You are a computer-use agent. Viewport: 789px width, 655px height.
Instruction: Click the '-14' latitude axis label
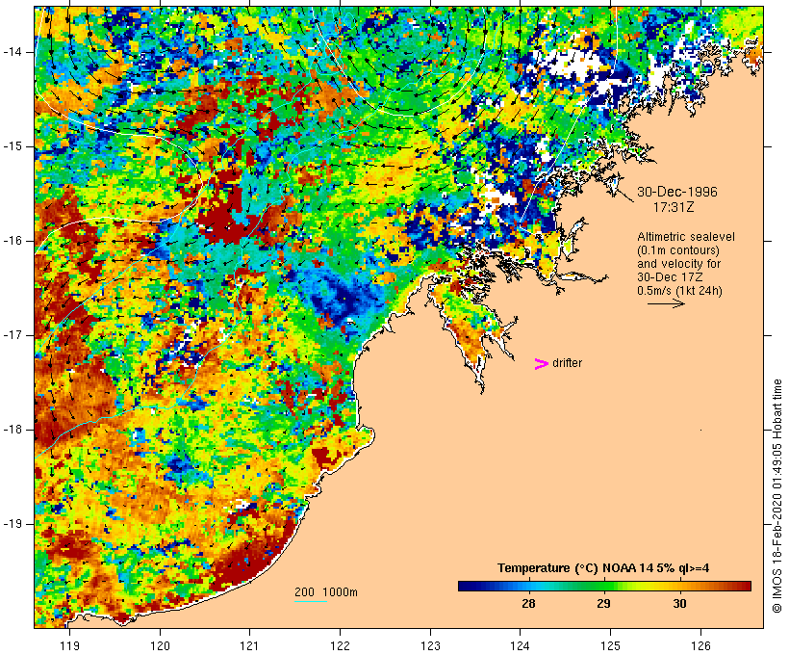click(x=13, y=52)
